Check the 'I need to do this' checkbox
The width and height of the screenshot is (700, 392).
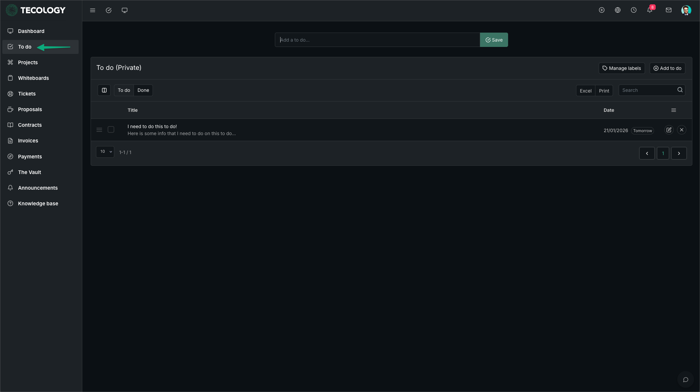pyautogui.click(x=111, y=129)
